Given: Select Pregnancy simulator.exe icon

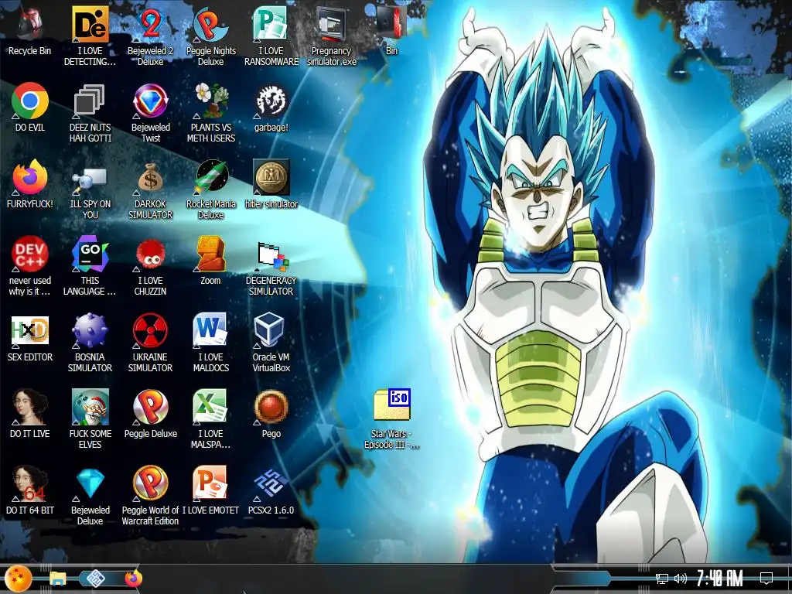Looking at the screenshot, I should tap(331, 24).
